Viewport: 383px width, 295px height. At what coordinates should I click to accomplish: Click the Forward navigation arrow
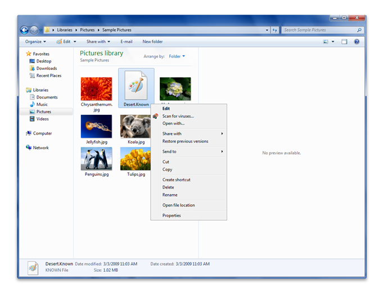[34, 30]
